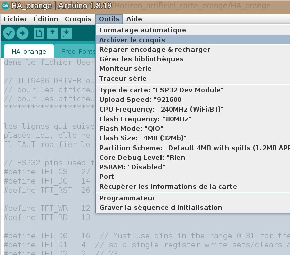Click the Verify checkmark icon

point(9,33)
